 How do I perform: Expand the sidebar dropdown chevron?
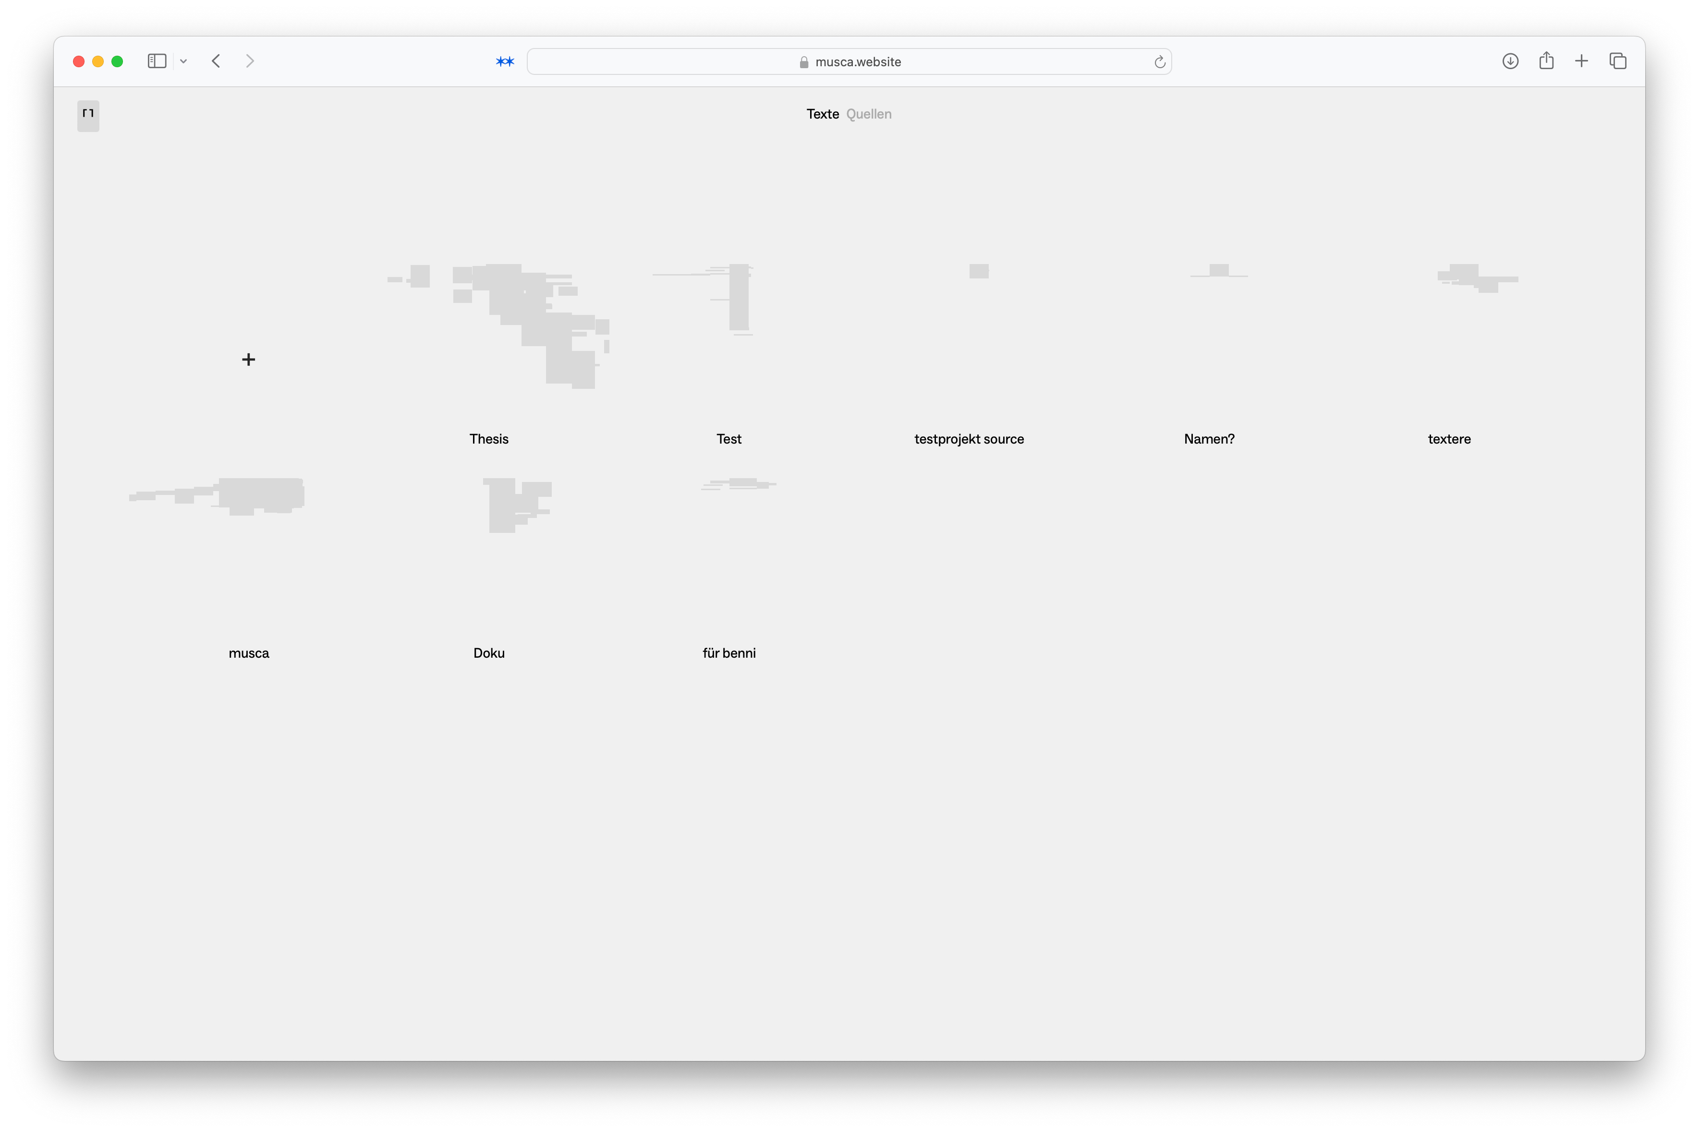point(183,61)
